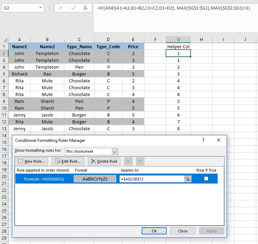Select column G header

178,40
